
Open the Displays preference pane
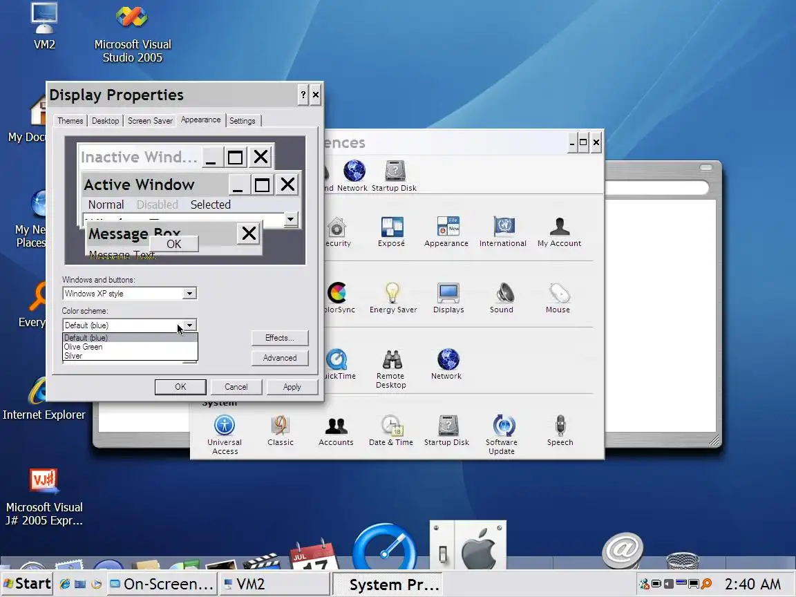click(x=448, y=298)
